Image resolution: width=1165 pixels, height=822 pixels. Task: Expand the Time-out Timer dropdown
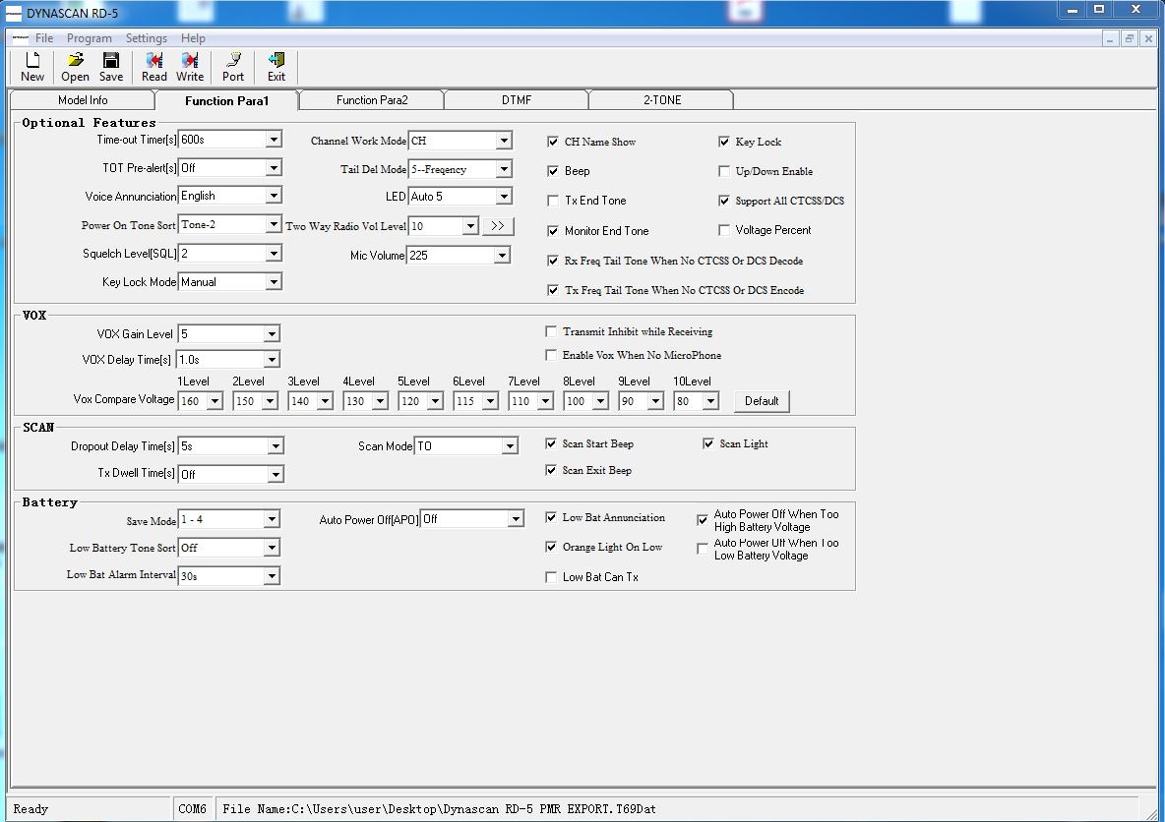274,140
